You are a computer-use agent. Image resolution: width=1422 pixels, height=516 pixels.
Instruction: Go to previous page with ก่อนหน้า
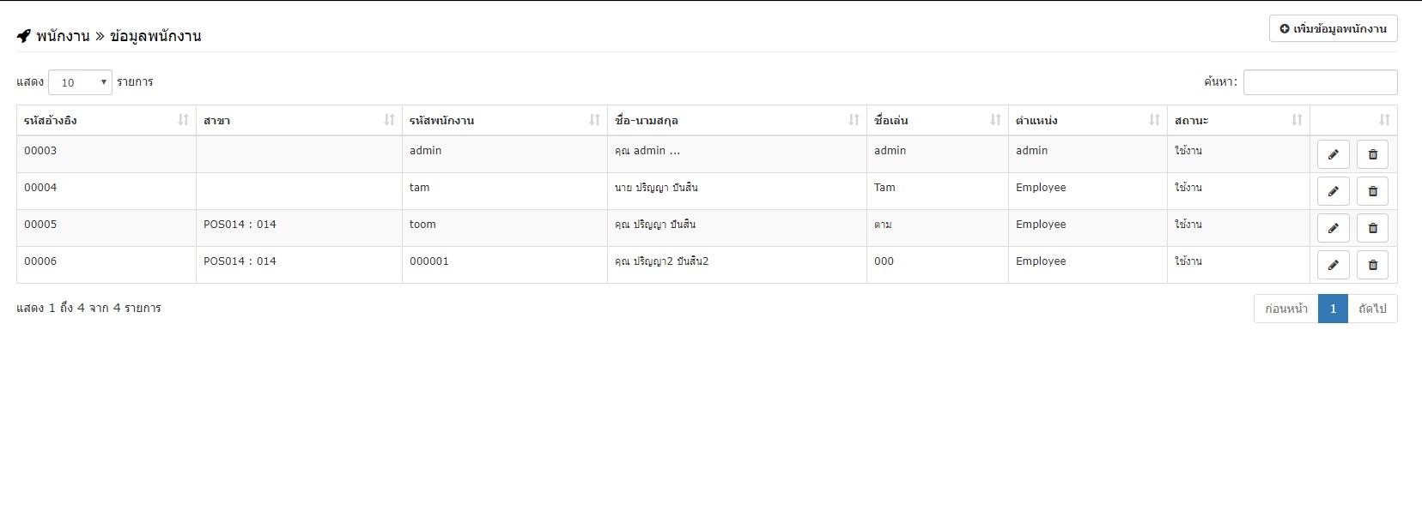(x=1285, y=309)
